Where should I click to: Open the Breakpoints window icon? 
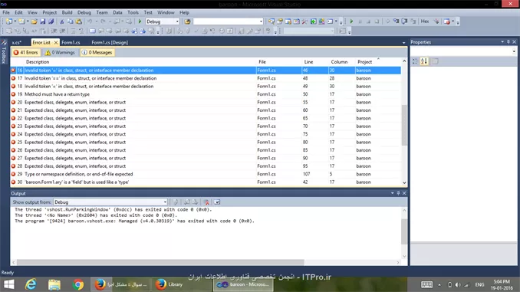click(446, 21)
